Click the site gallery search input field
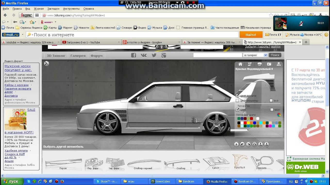The height and width of the screenshot is (185, 330). click(x=218, y=55)
